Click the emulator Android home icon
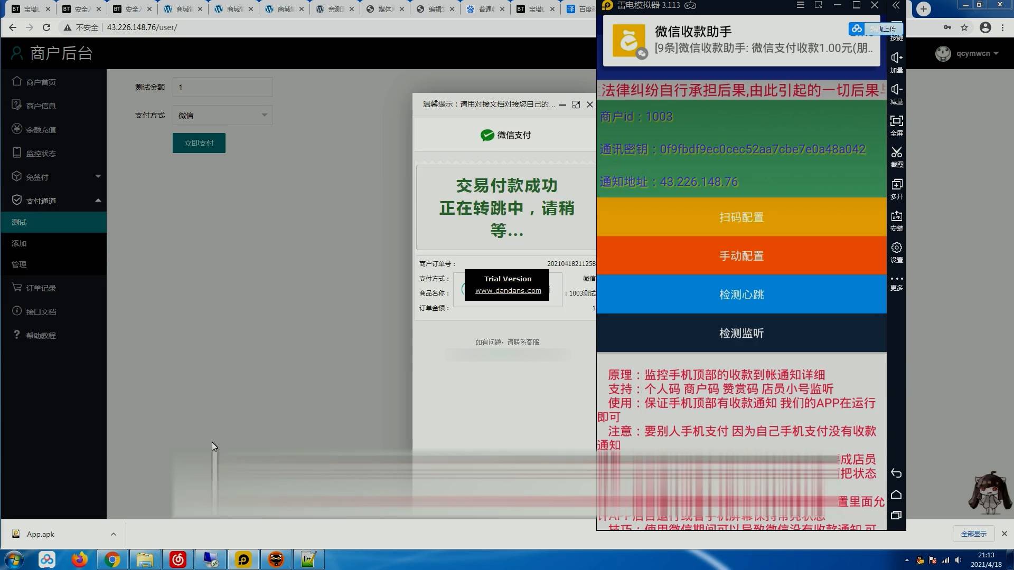The image size is (1014, 570). pos(896,495)
